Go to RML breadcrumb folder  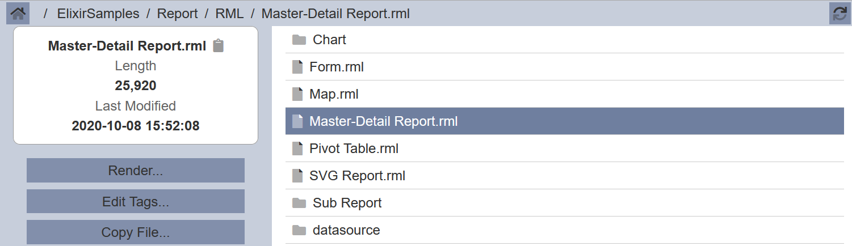tap(230, 14)
